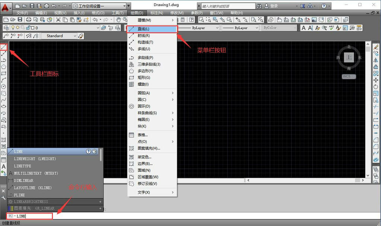Open the workspace settings dropdown

(x=128, y=6)
